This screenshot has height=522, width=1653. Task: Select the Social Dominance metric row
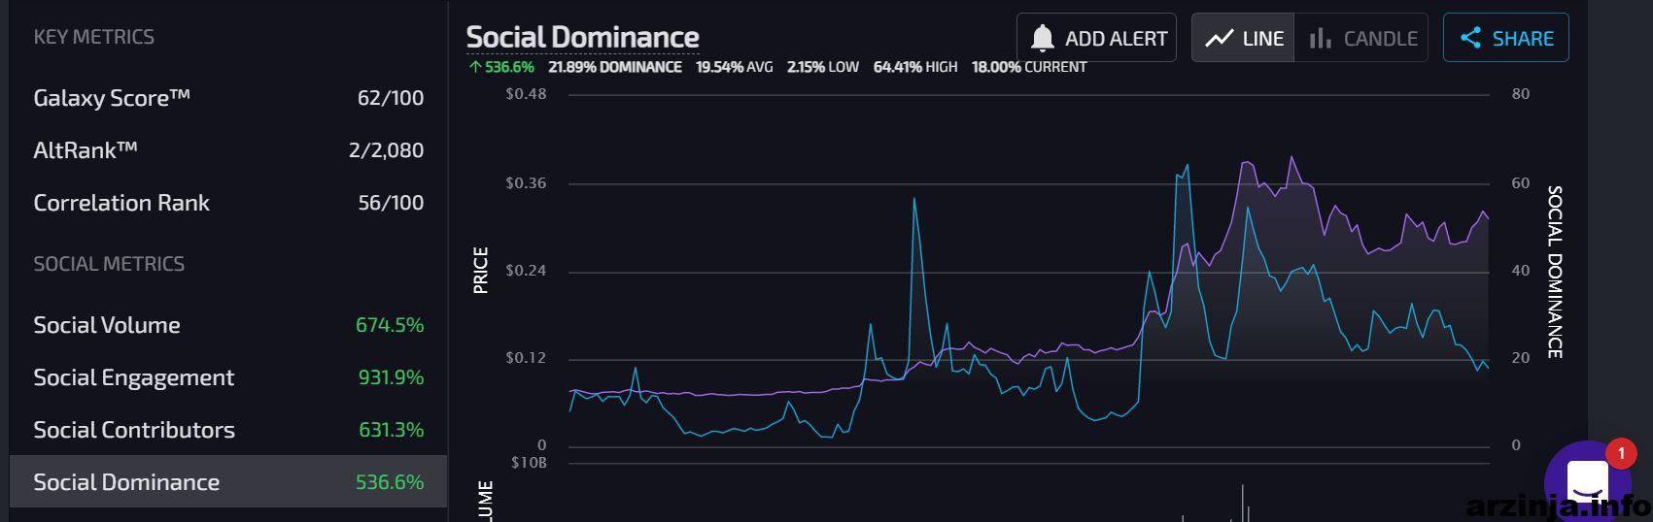pyautogui.click(x=228, y=482)
